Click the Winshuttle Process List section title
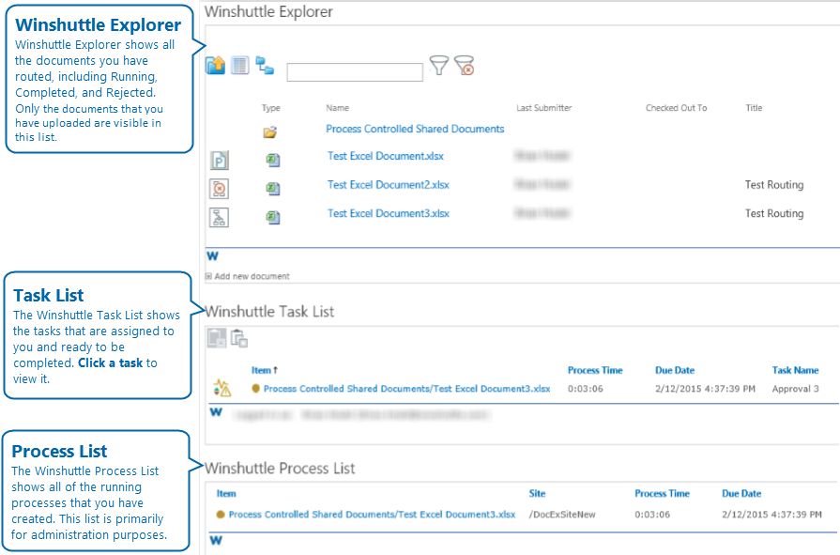The width and height of the screenshot is (840, 555). (281, 469)
